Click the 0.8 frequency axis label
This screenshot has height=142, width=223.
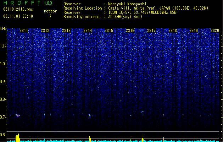(3, 99)
